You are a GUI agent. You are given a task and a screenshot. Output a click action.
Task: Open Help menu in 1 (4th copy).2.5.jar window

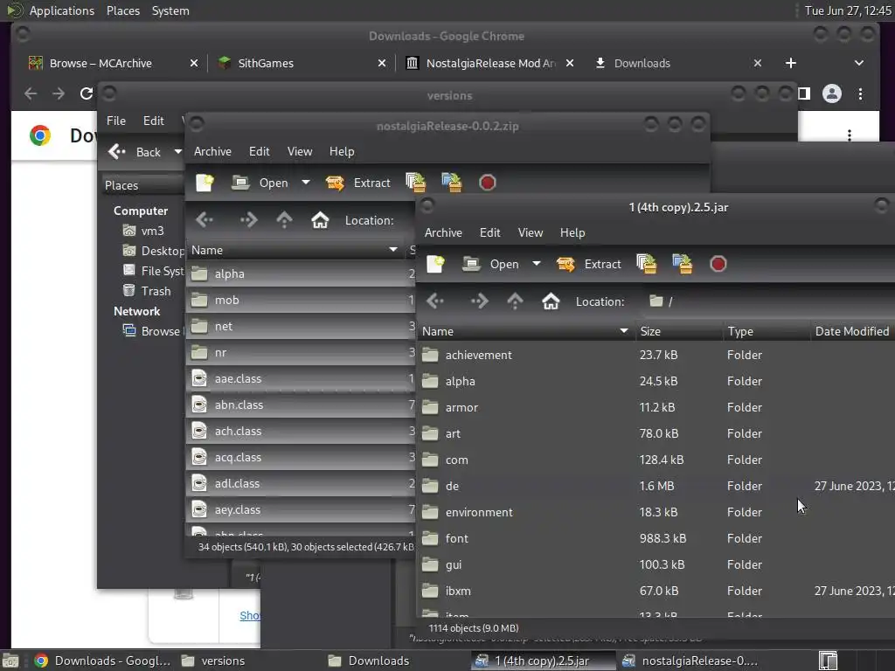[x=572, y=232]
